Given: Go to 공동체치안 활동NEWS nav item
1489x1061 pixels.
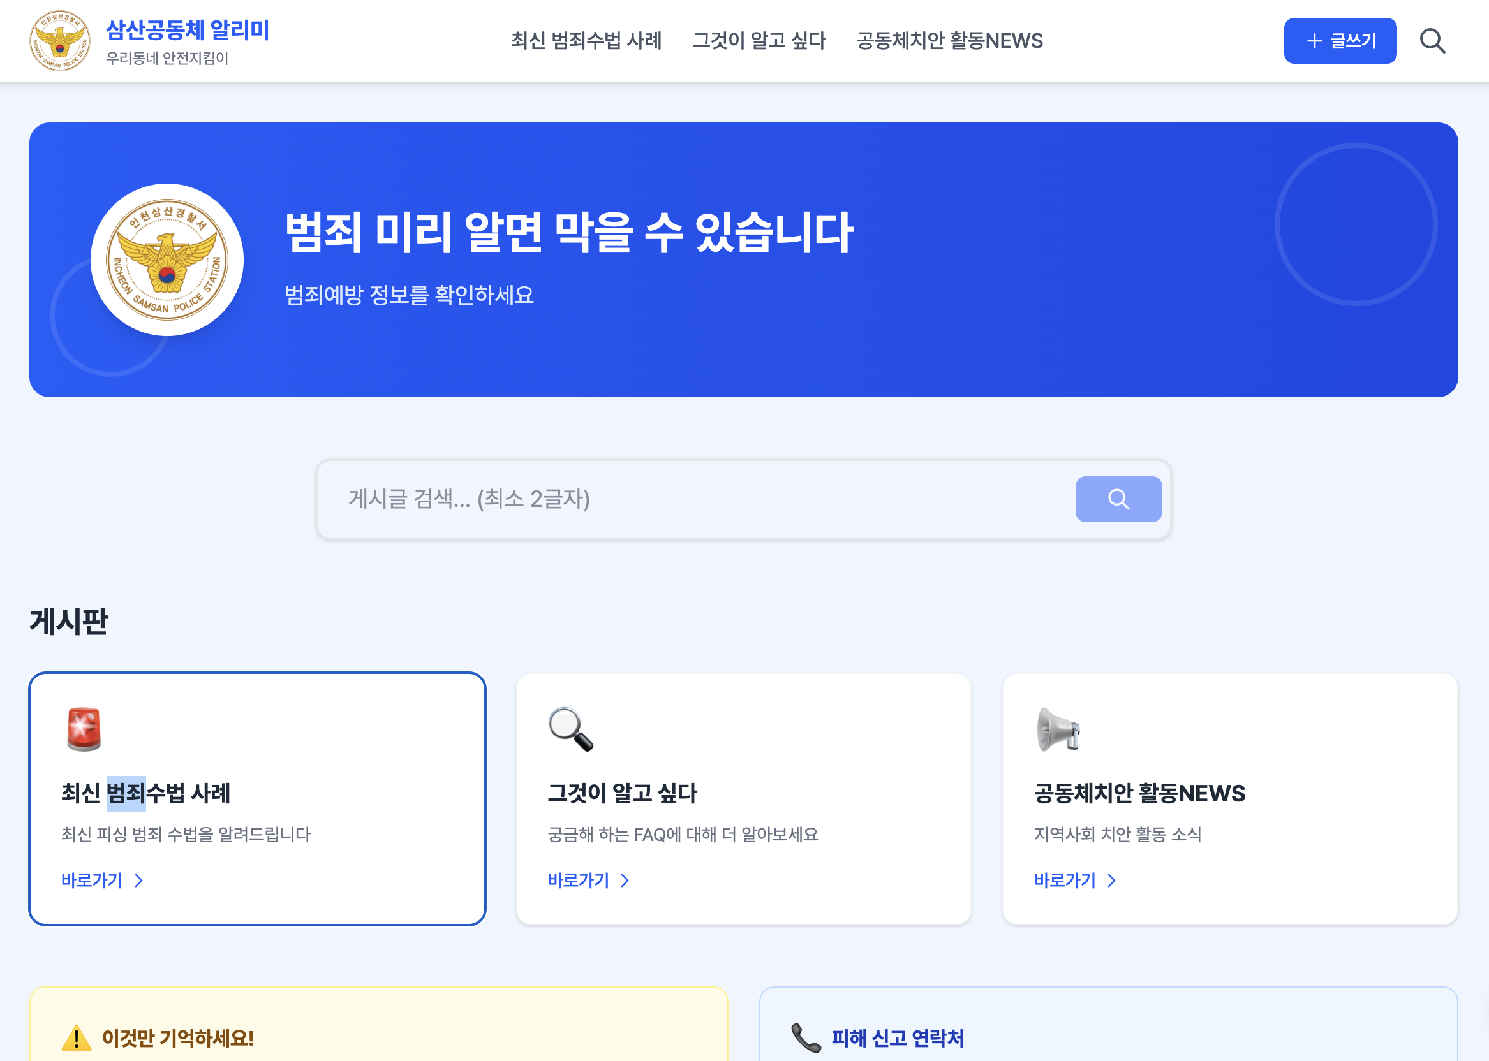Looking at the screenshot, I should click(949, 41).
